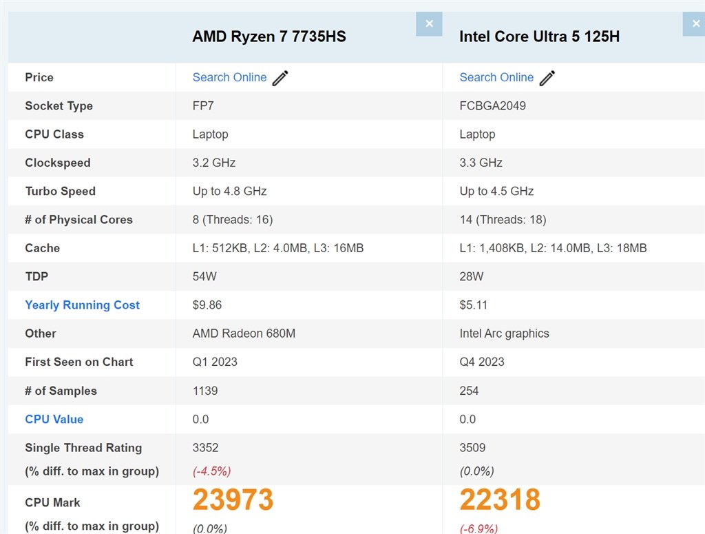This screenshot has height=534, width=705.
Task: Click the FCBGA2049 socket type value
Action: pyautogui.click(x=492, y=106)
